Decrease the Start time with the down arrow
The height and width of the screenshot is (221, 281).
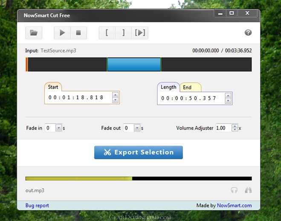[x=116, y=100]
